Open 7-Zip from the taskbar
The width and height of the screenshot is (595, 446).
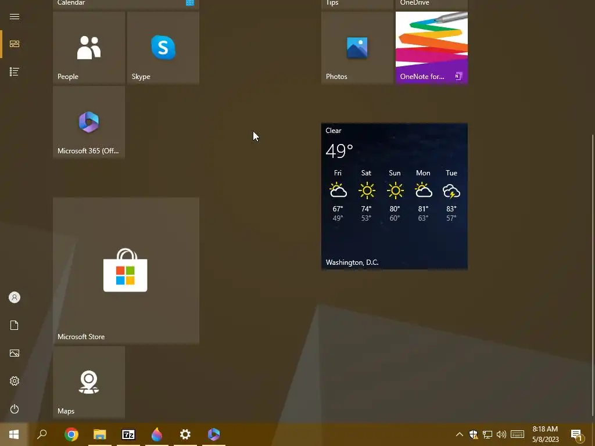pyautogui.click(x=128, y=434)
